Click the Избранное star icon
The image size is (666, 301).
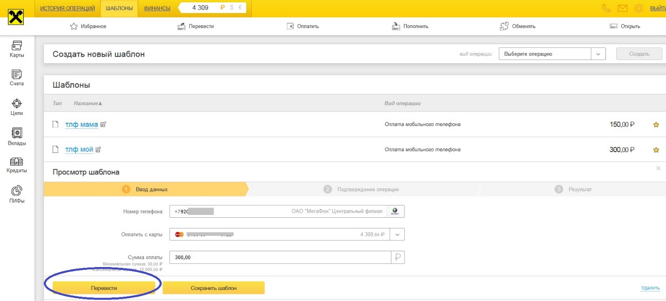click(74, 27)
